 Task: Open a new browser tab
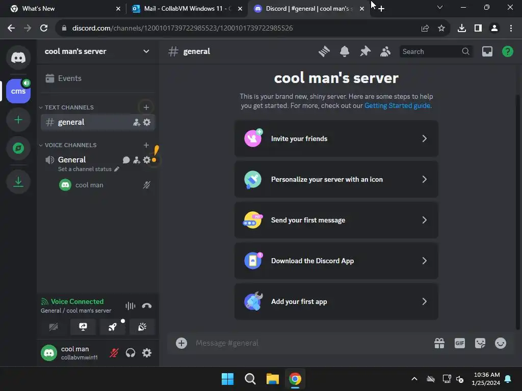(x=381, y=9)
